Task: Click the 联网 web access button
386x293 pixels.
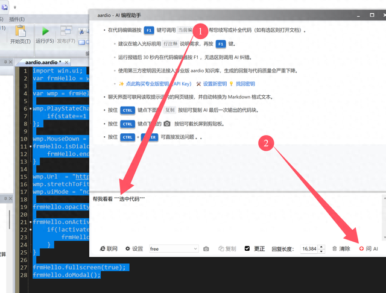Action: coord(109,249)
